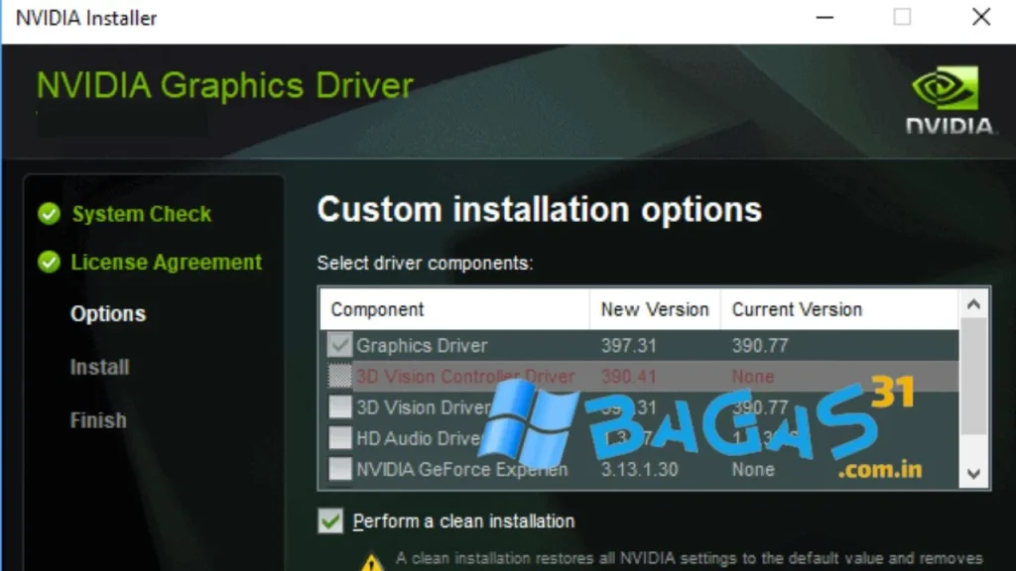The image size is (1016, 571).
Task: Click the scrollbar up arrow
Action: [973, 304]
